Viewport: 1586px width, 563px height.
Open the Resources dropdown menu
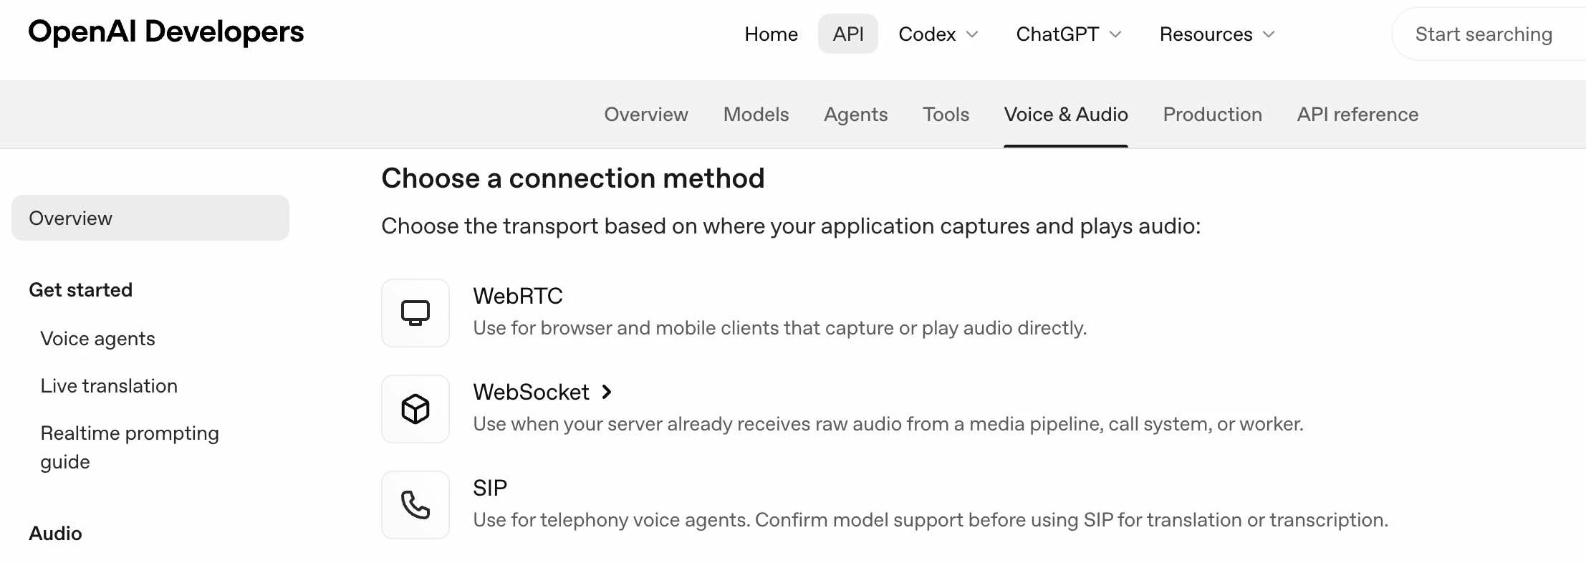pyautogui.click(x=1218, y=34)
